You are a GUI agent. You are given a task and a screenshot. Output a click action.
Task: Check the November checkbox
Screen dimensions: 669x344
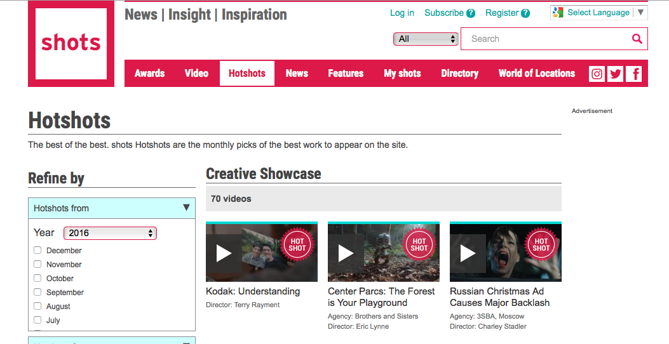(37, 264)
